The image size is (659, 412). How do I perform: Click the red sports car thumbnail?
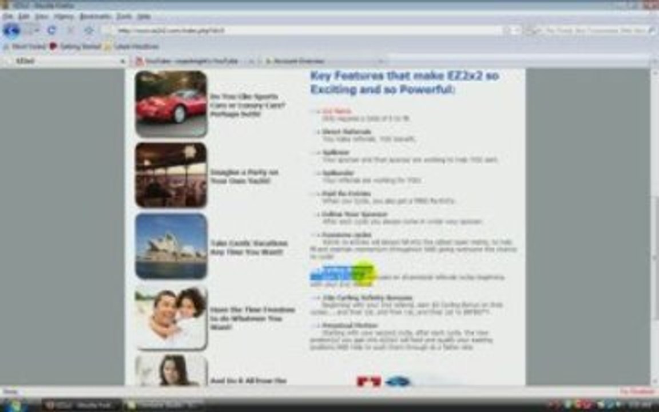coord(171,104)
